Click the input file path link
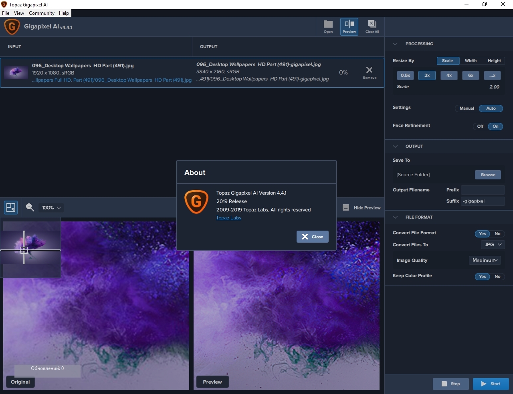513x394 pixels. click(112, 80)
